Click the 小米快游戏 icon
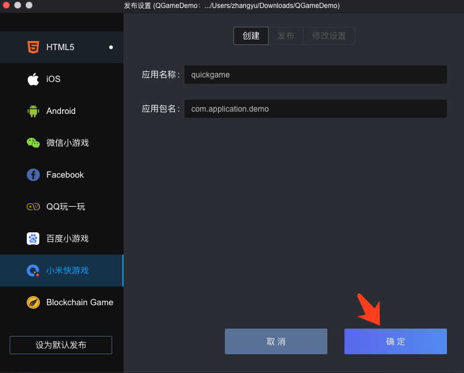This screenshot has height=373, width=464. tap(34, 270)
